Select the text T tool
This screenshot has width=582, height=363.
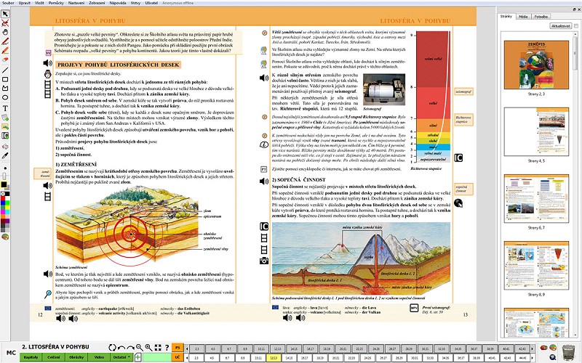(x=5, y=108)
